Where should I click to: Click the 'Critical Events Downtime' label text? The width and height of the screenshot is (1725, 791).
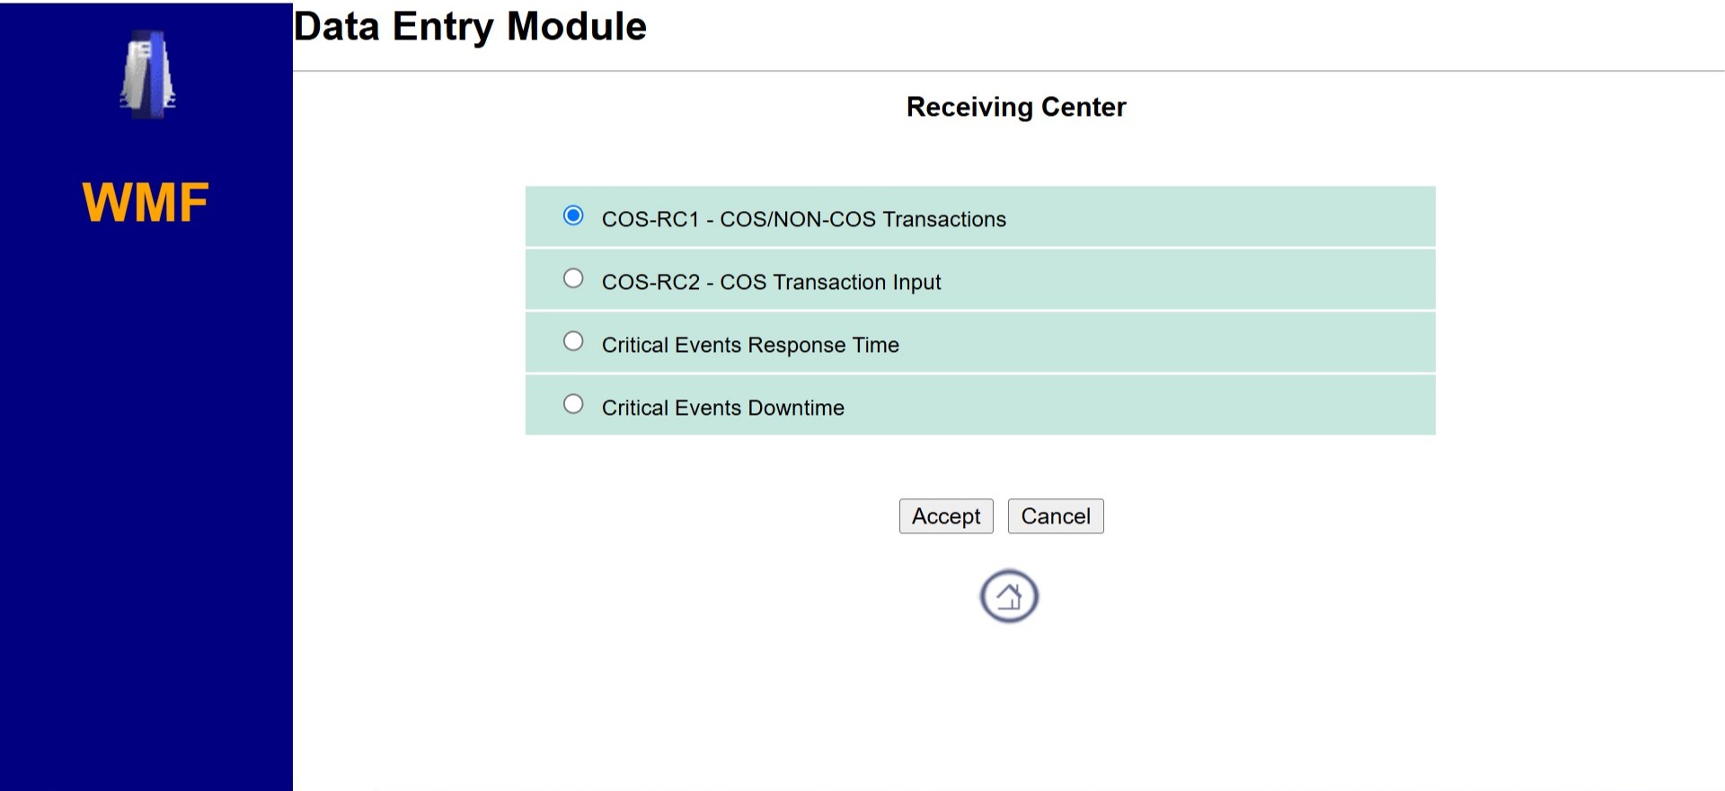coord(722,408)
